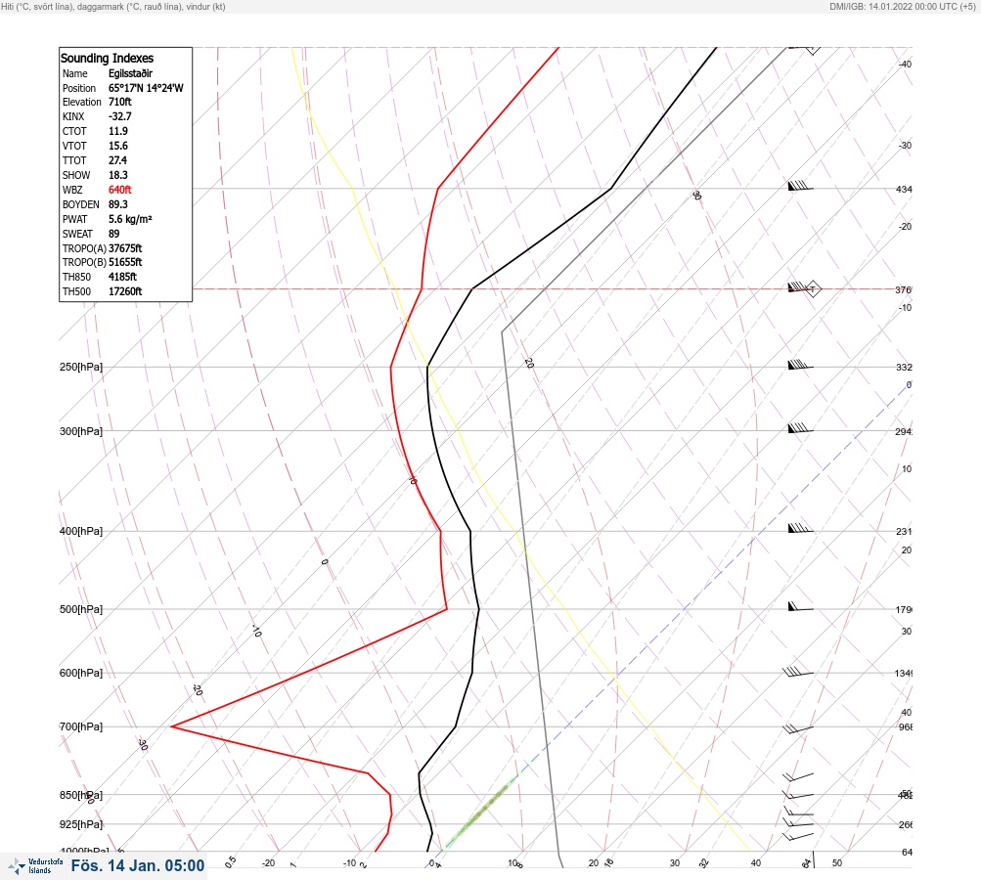Image resolution: width=981 pixels, height=880 pixels.
Task: Click the header text Hiti, daggarmark, vindur
Action: pos(113,6)
